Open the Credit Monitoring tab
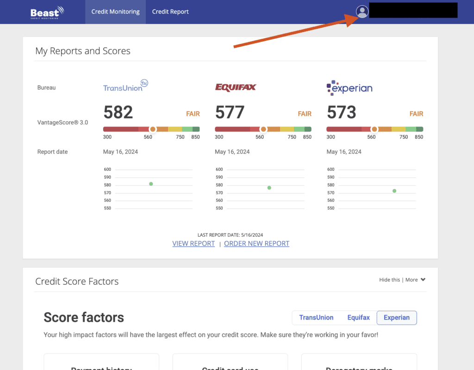Image resolution: width=474 pixels, height=370 pixels. point(115,12)
